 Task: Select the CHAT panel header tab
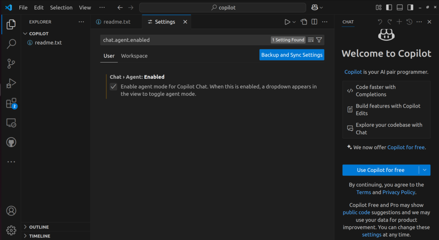[348, 22]
